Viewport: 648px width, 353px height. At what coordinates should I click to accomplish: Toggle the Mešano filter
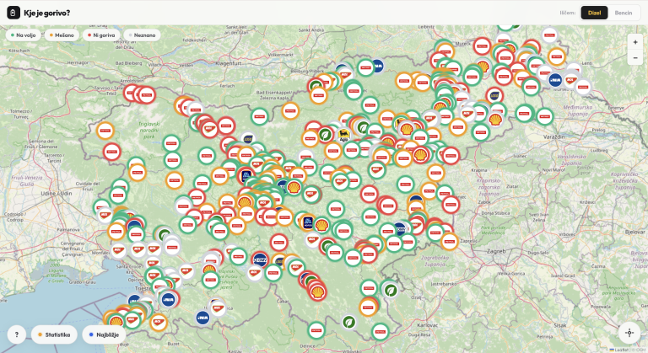click(x=62, y=35)
